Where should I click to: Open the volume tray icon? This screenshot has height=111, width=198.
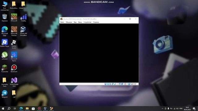[x=177, y=109]
